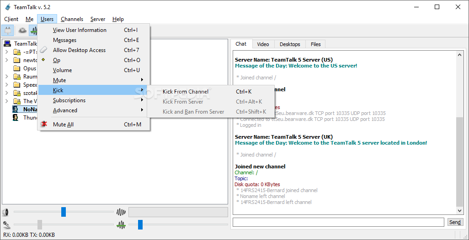Click the chat message input field

click(x=338, y=222)
